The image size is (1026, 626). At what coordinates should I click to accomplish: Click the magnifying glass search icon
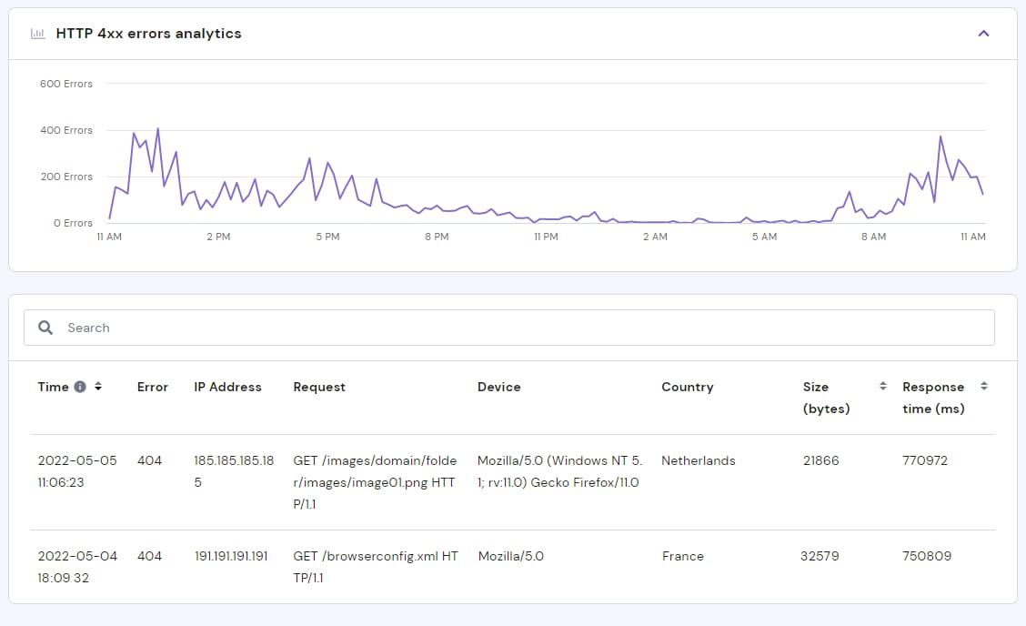pos(45,328)
